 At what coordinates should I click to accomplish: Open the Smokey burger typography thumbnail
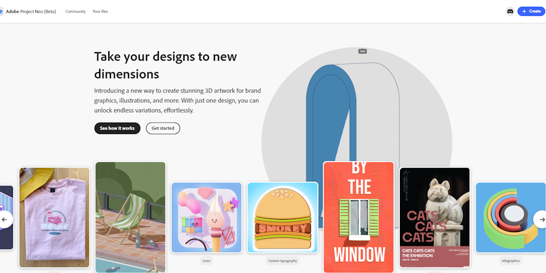pos(283,218)
